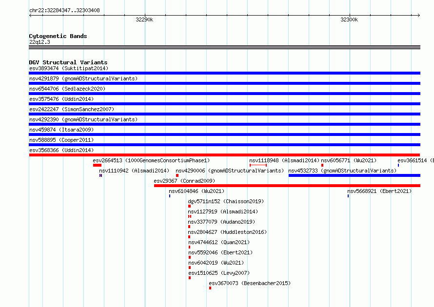Click the red nsv4290006 marker

tap(177, 175)
